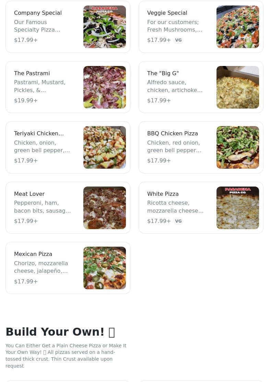Open The "Big G" item title
Screen dimensions: 269x382
(163, 73)
